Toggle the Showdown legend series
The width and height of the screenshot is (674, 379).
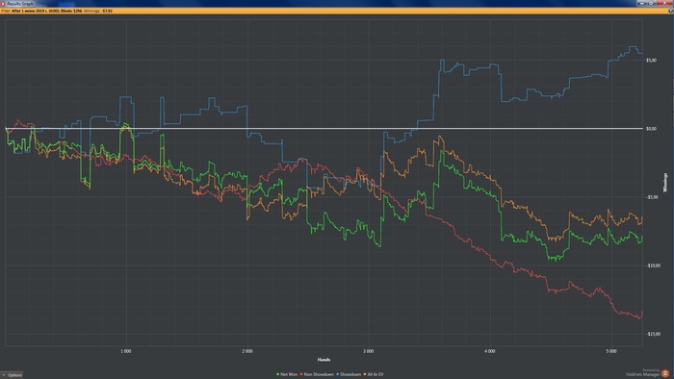(x=349, y=375)
